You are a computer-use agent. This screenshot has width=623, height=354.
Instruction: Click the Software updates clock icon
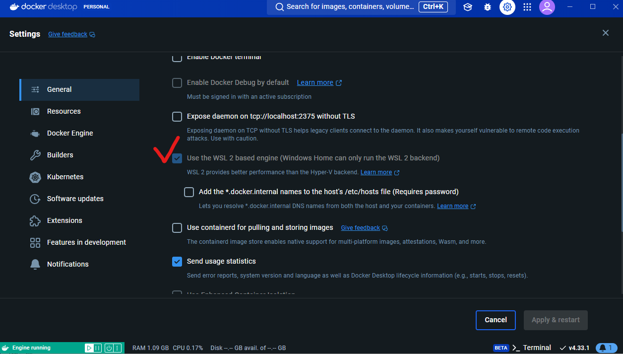point(35,199)
